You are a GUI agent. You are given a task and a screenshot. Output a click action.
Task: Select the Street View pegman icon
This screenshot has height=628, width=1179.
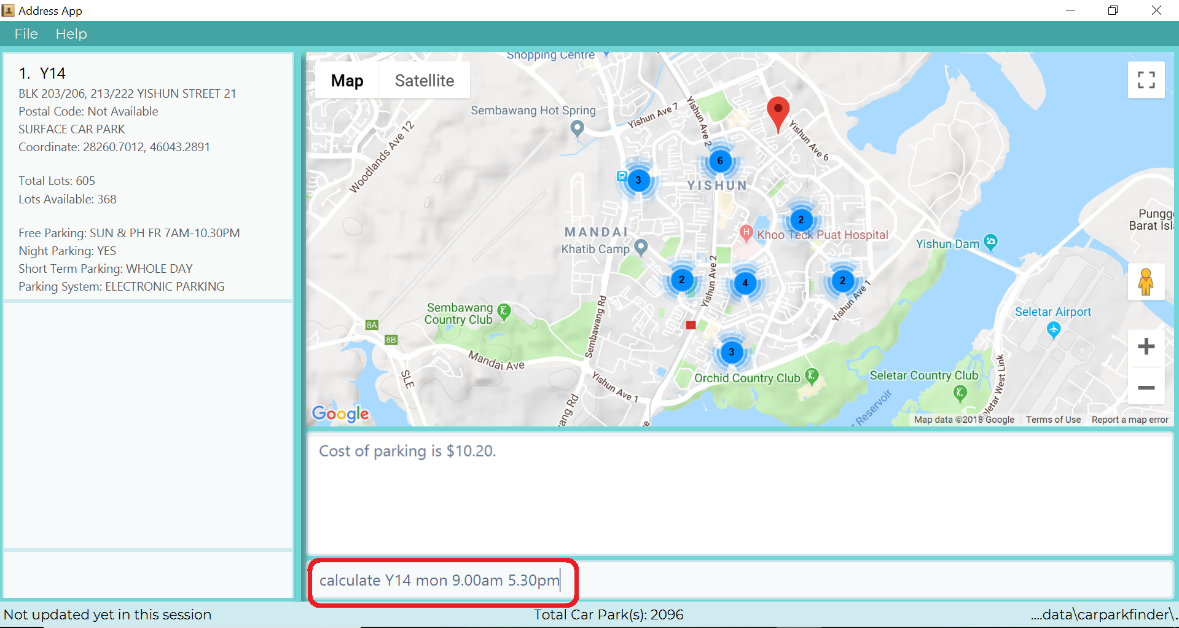click(x=1146, y=282)
